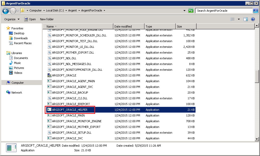Click the Back navigation arrow
The width and height of the screenshot is (260, 156).
[x=5, y=11]
